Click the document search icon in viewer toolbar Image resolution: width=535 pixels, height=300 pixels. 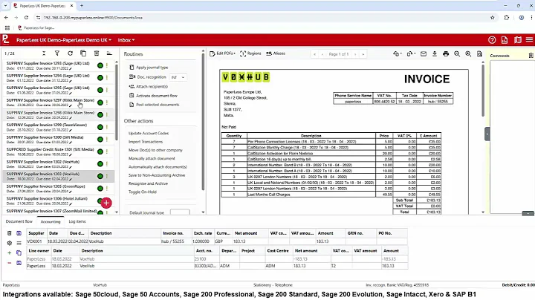pyautogui.click(x=479, y=54)
